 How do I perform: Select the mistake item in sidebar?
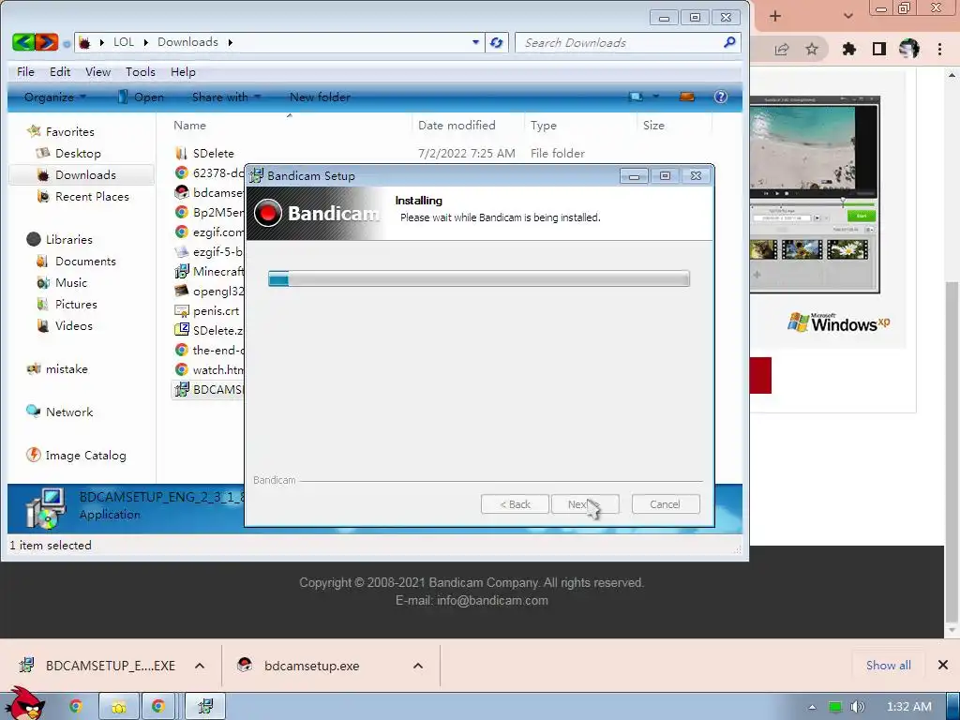[67, 369]
